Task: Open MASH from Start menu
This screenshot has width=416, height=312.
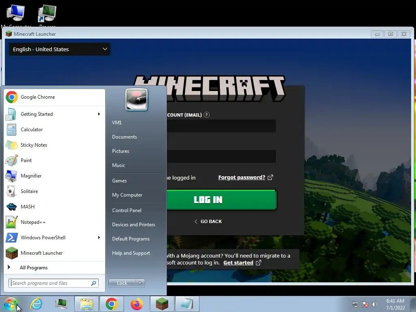Action: [x=54, y=206]
